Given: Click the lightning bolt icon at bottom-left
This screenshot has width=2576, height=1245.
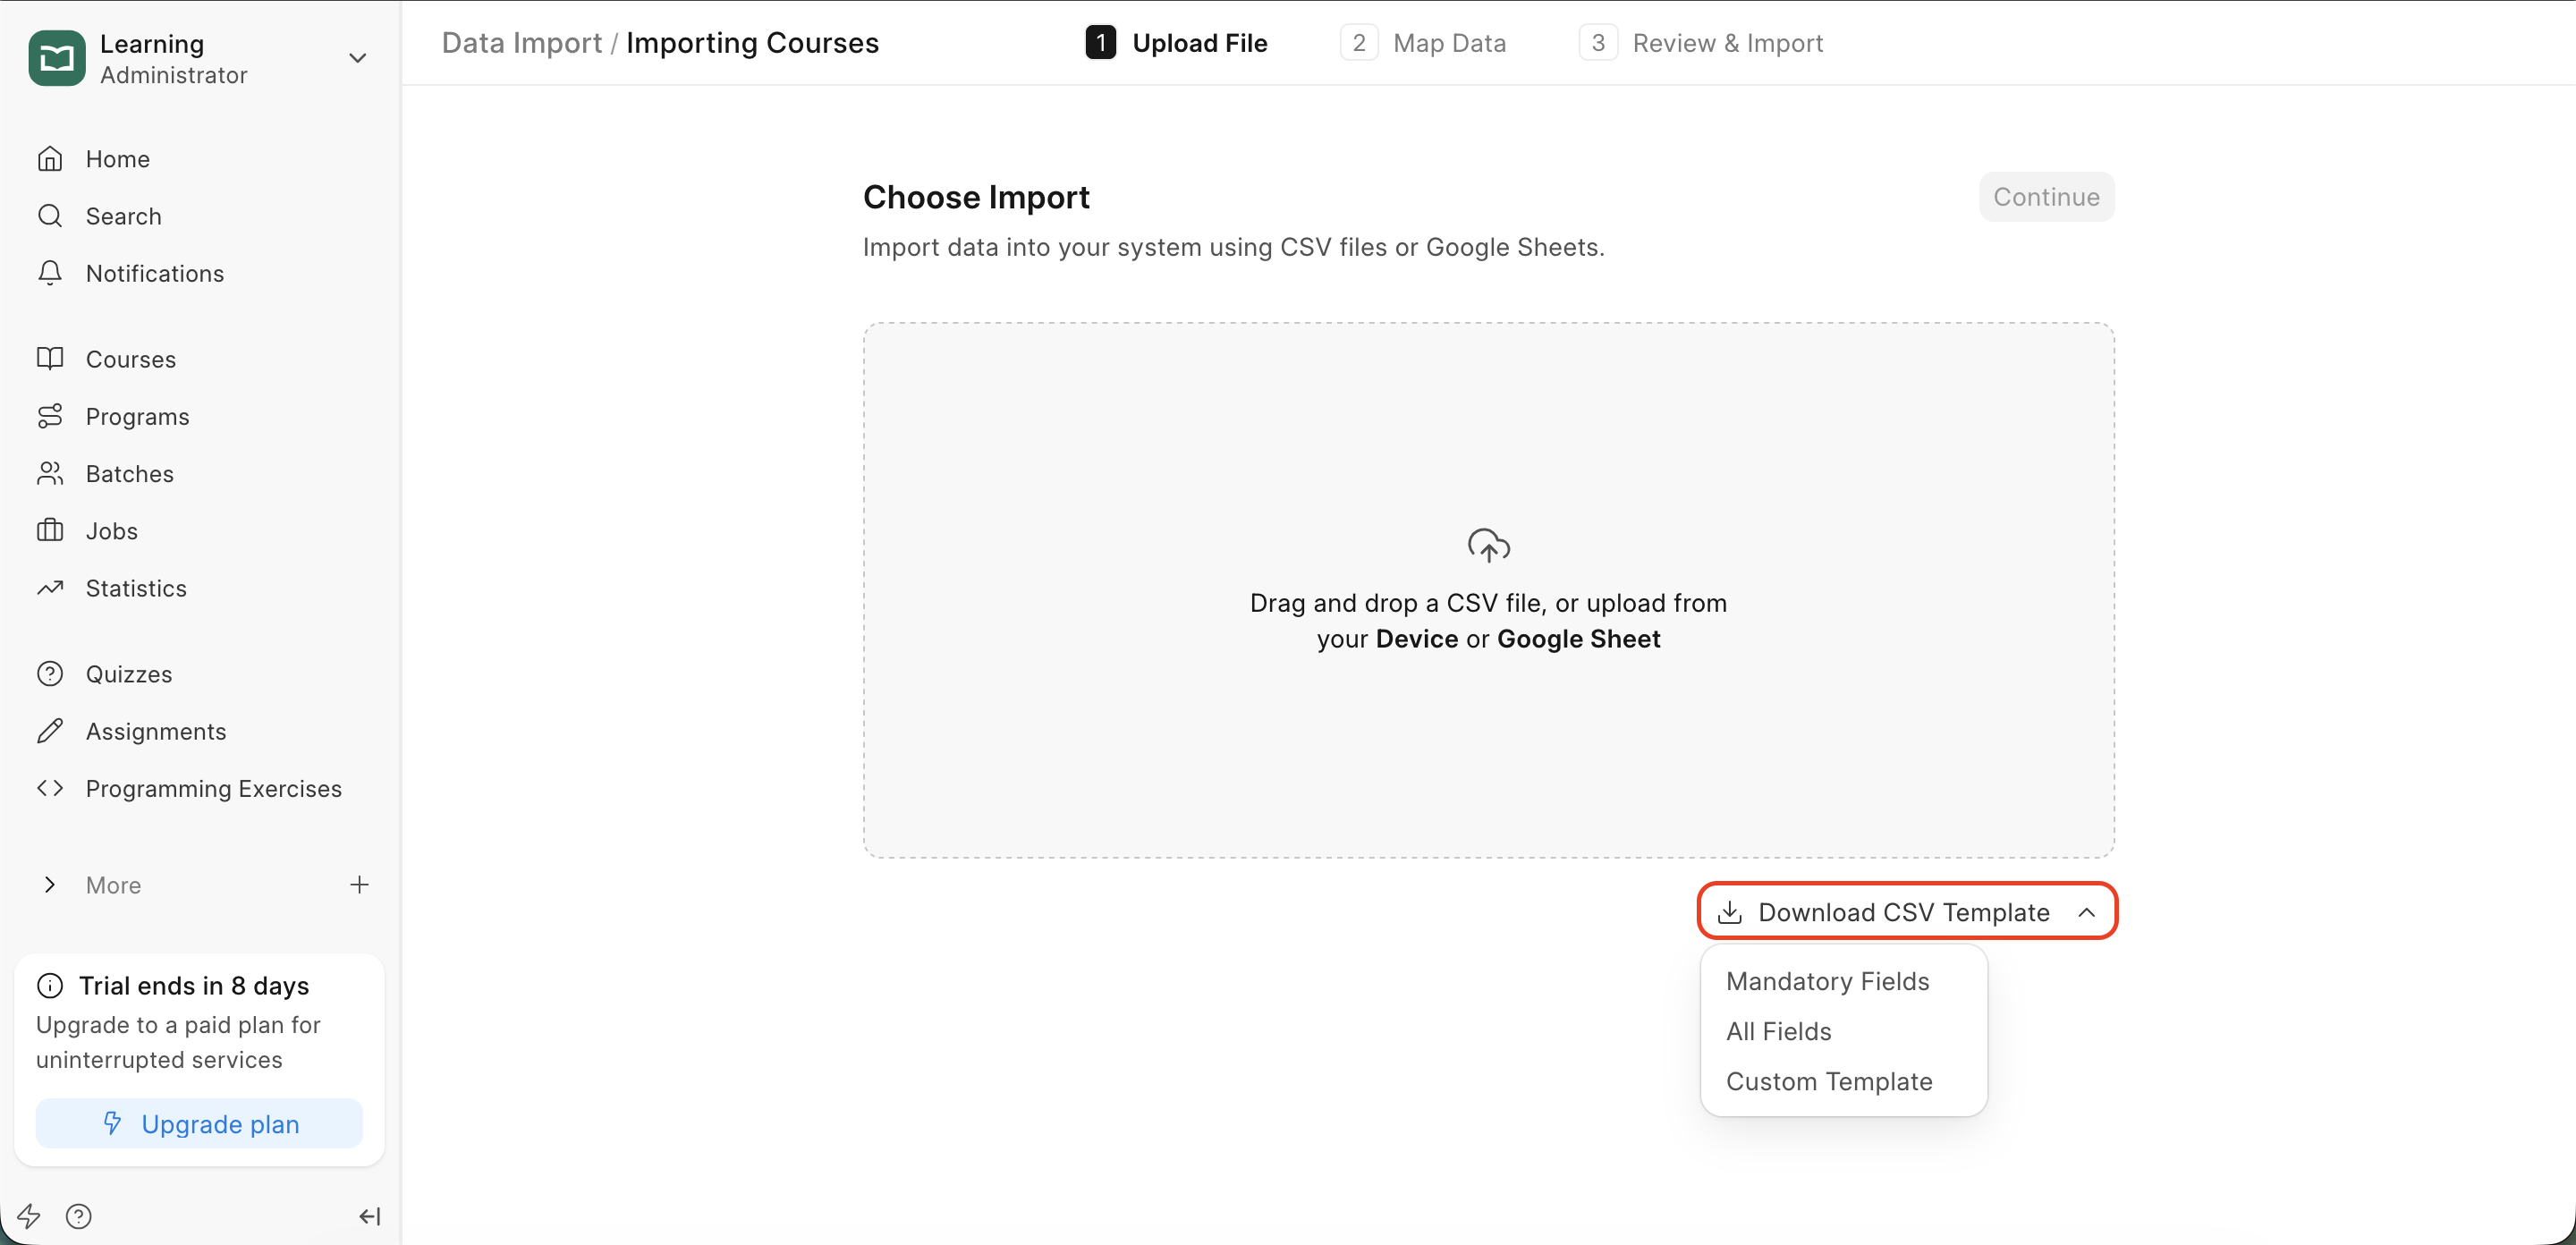Looking at the screenshot, I should click(28, 1216).
